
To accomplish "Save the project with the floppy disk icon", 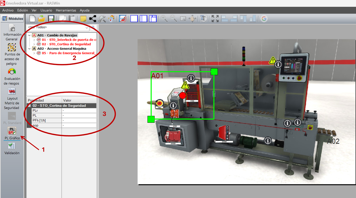I will (x=51, y=19).
